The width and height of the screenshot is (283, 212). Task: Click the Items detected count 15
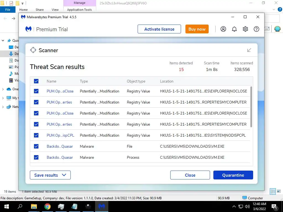181,69
